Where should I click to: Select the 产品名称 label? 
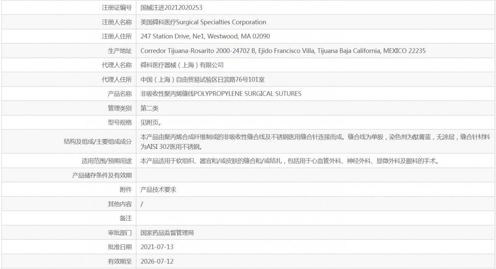click(119, 94)
